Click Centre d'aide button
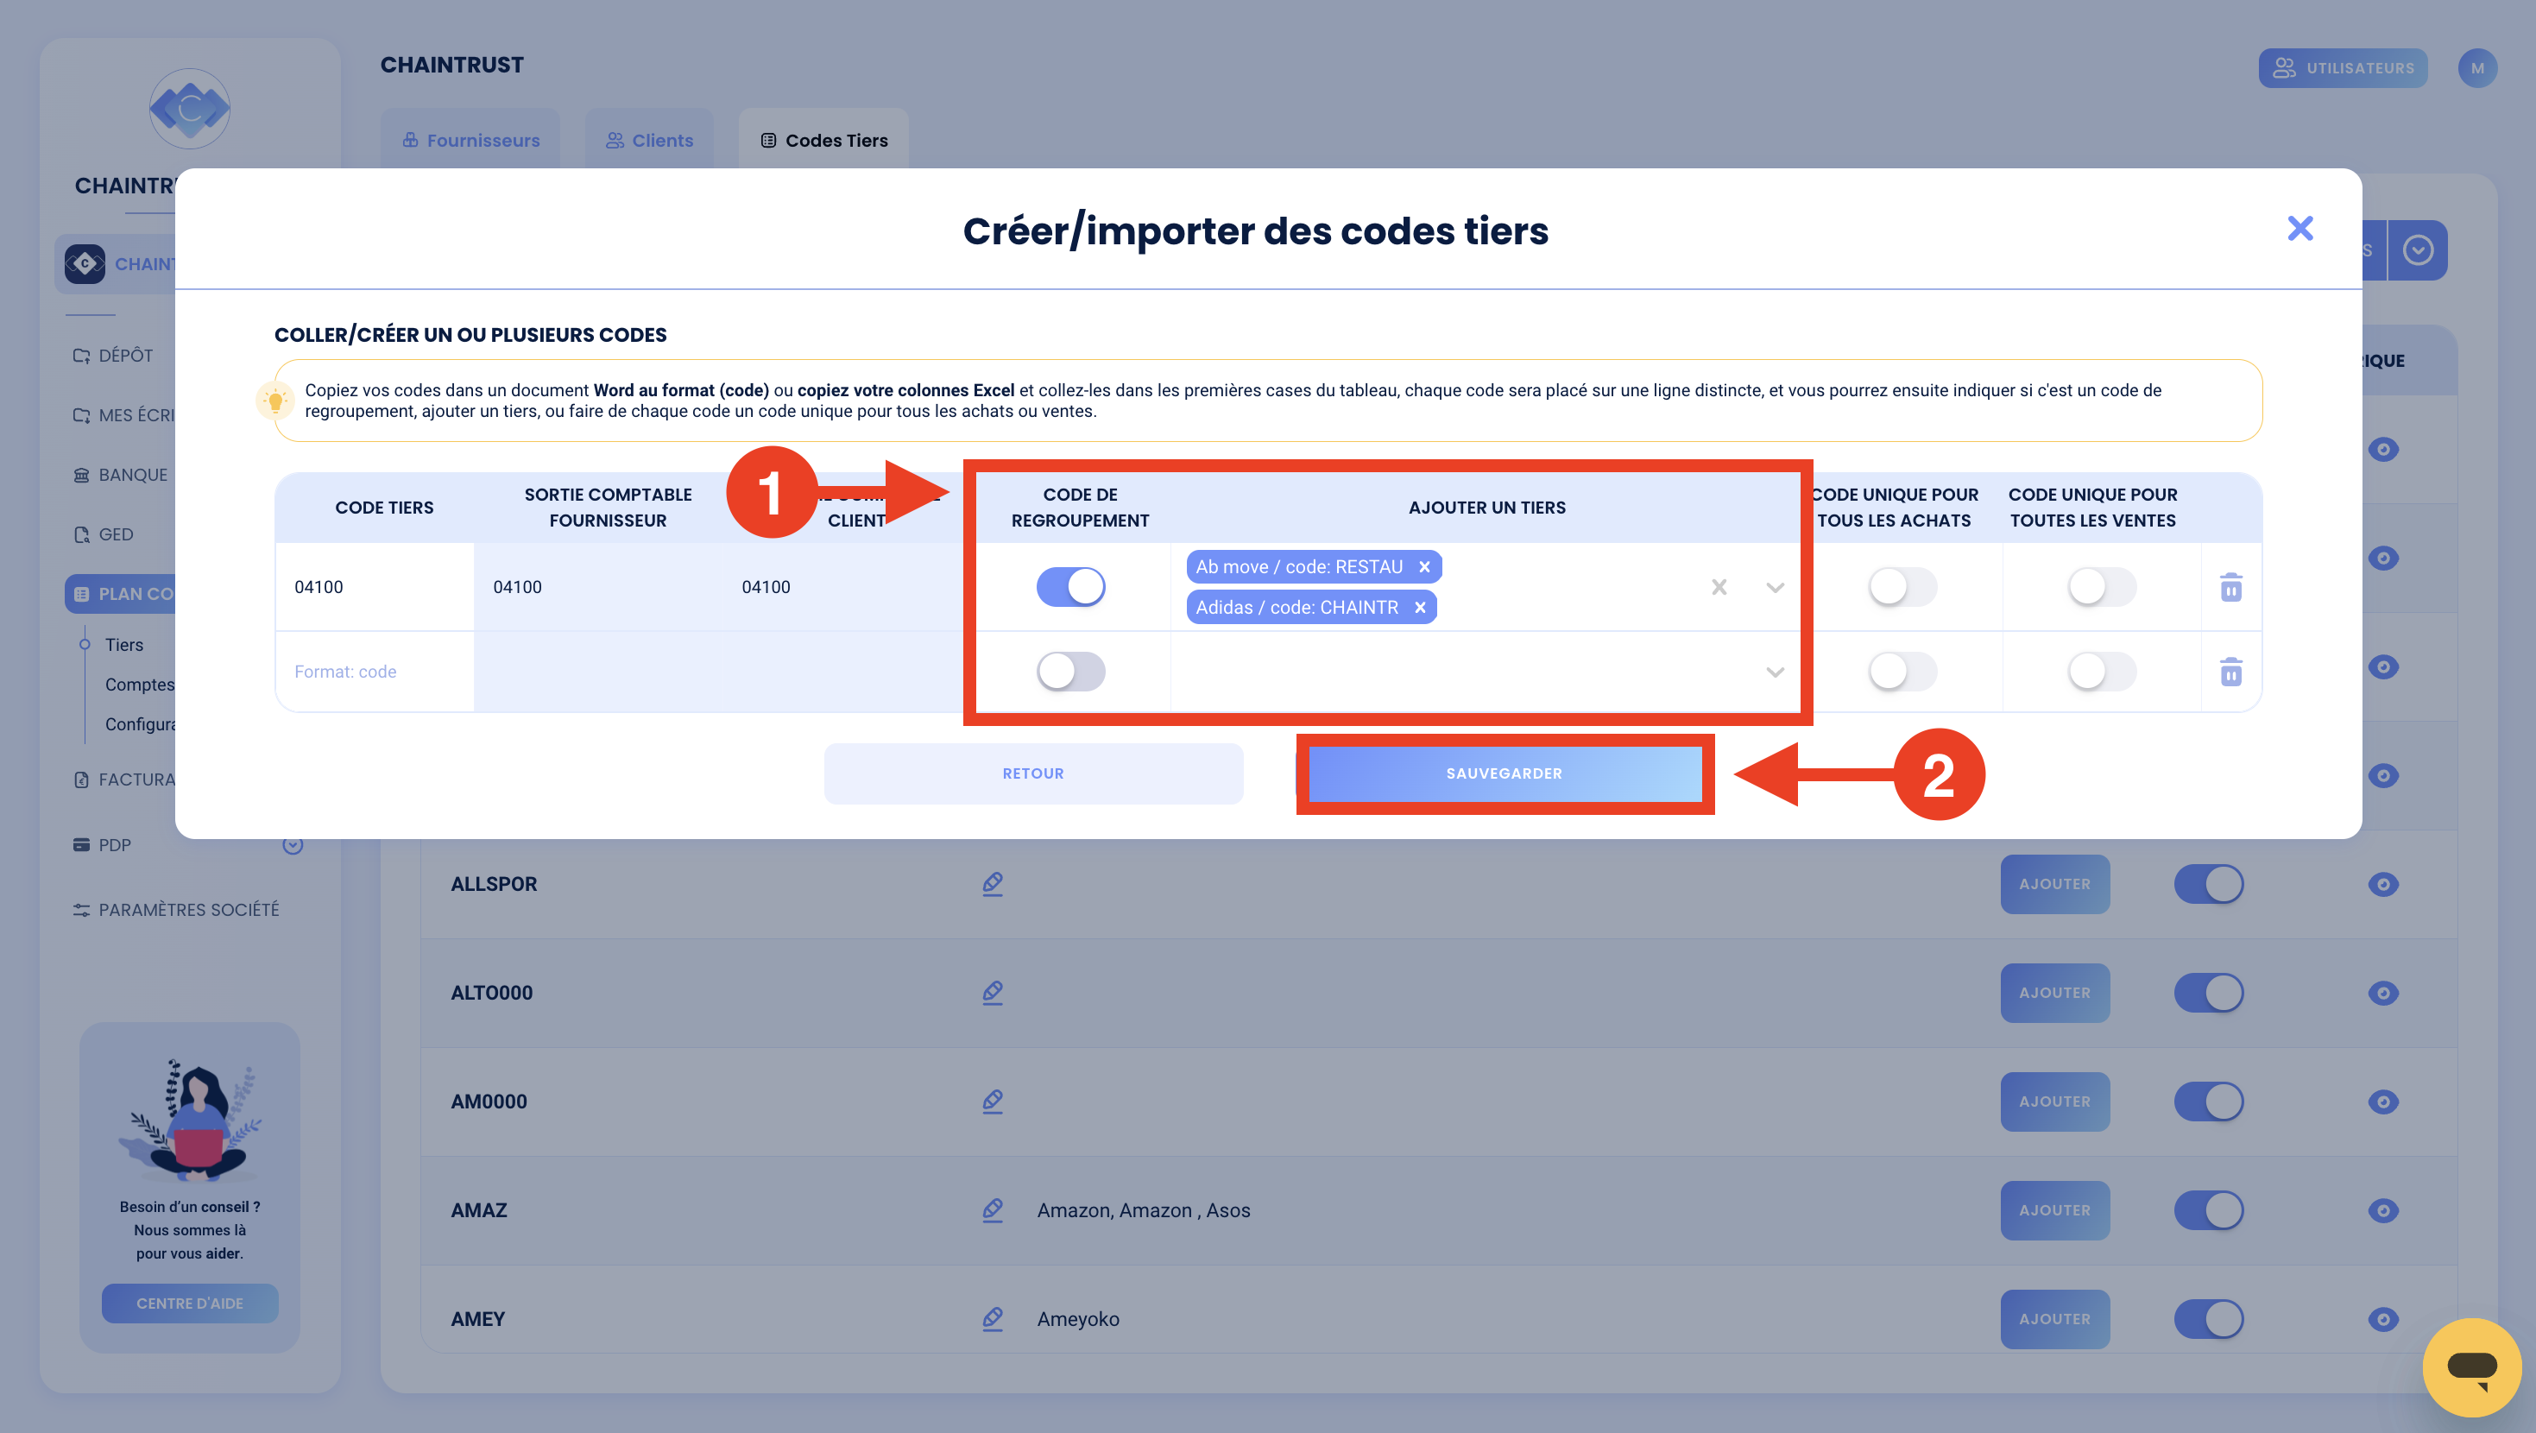The width and height of the screenshot is (2536, 1433). click(x=189, y=1303)
